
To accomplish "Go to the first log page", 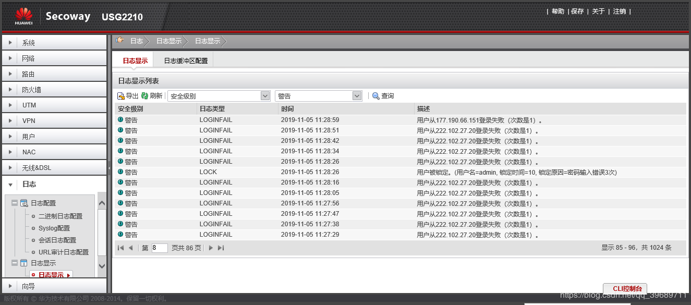I will click(x=121, y=248).
